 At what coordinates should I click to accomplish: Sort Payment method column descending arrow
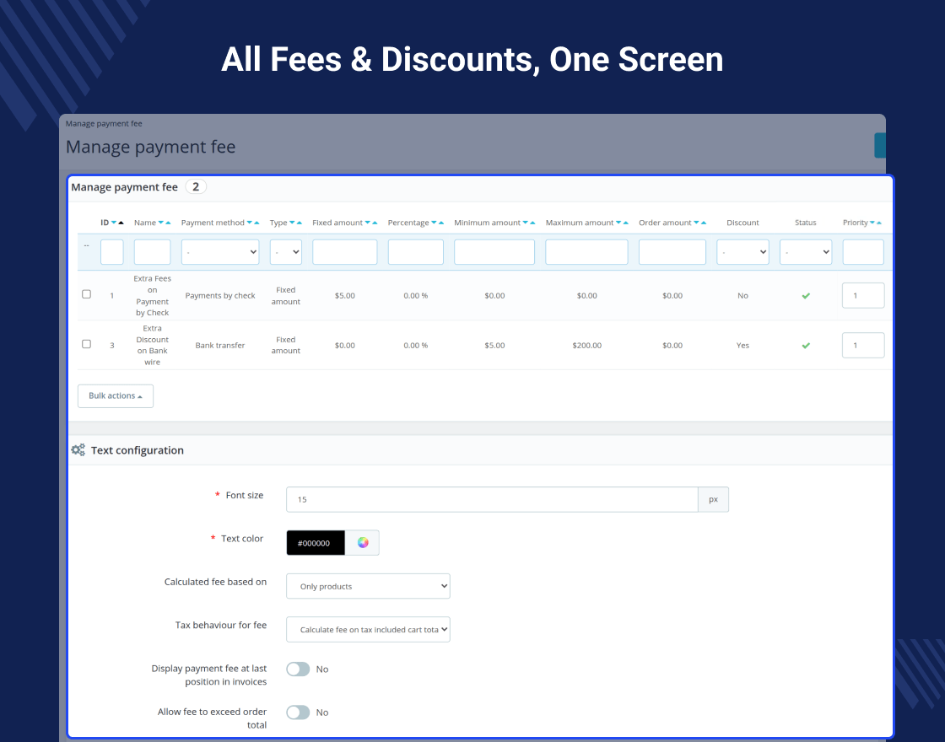[x=250, y=223]
